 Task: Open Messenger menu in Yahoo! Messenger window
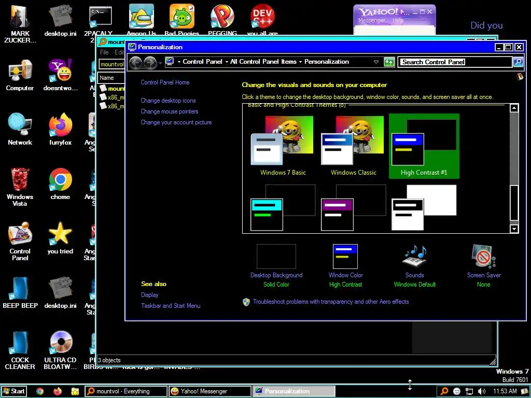371,20
